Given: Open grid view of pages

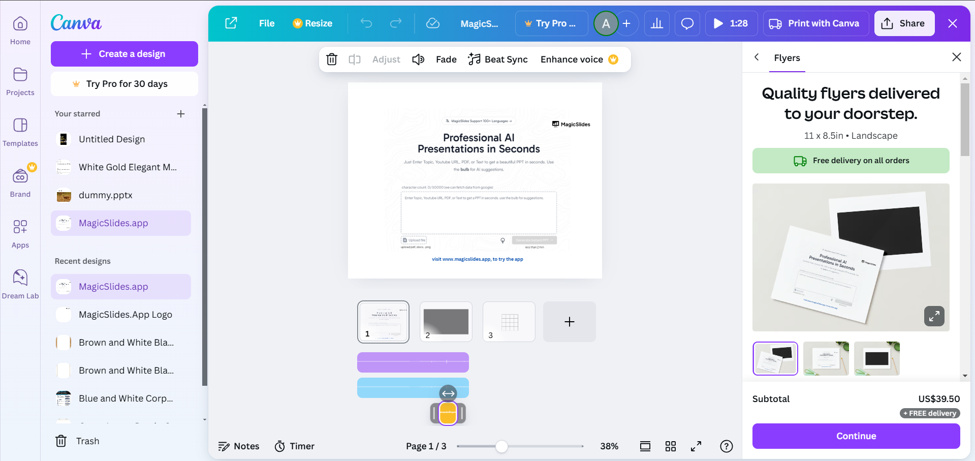Looking at the screenshot, I should 671,446.
